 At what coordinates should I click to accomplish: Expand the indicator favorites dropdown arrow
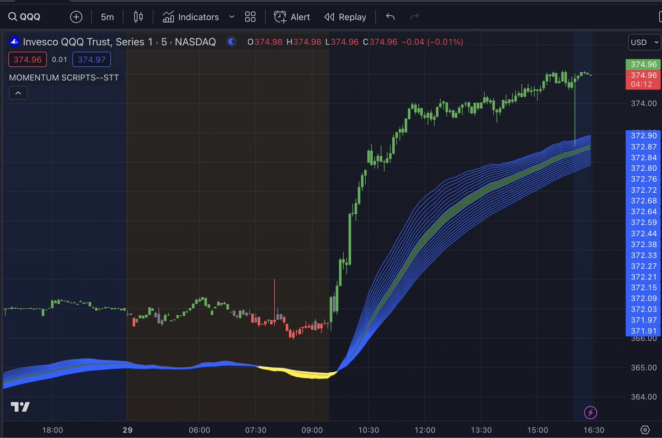click(231, 17)
